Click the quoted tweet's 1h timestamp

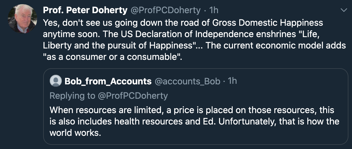pyautogui.click(x=232, y=81)
